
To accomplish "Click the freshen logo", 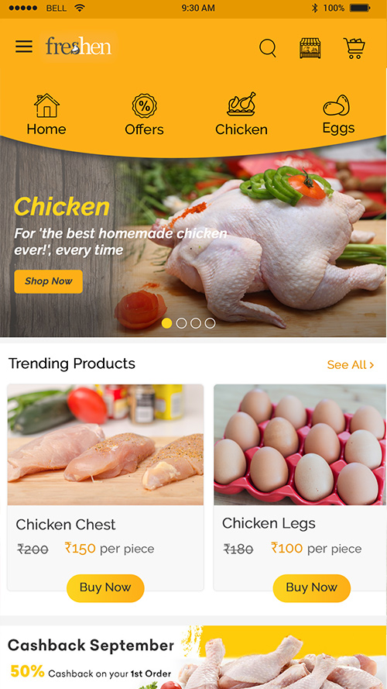I will (78, 47).
